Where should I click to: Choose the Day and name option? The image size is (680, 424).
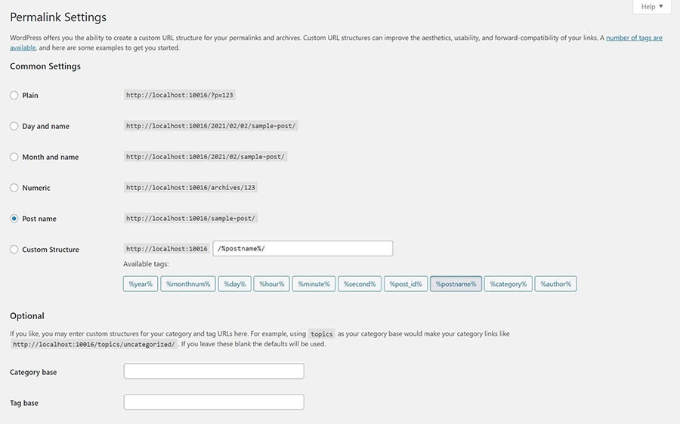14,126
